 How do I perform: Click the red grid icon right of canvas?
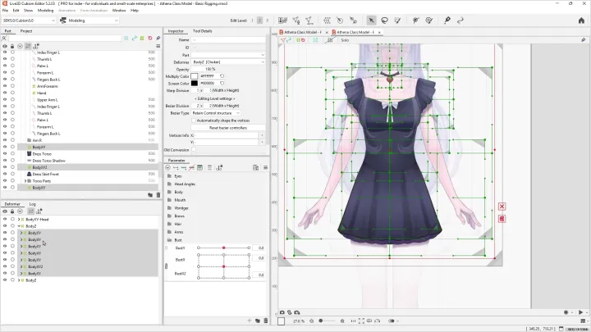502,219
